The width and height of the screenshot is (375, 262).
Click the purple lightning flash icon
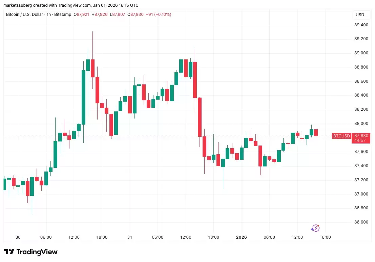click(x=315, y=228)
